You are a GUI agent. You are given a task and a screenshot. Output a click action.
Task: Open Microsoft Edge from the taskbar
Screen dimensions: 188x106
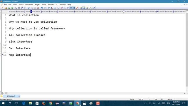23,103
